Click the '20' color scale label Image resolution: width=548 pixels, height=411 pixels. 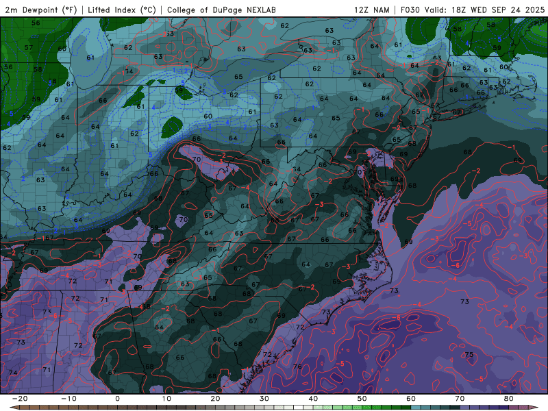point(215,399)
